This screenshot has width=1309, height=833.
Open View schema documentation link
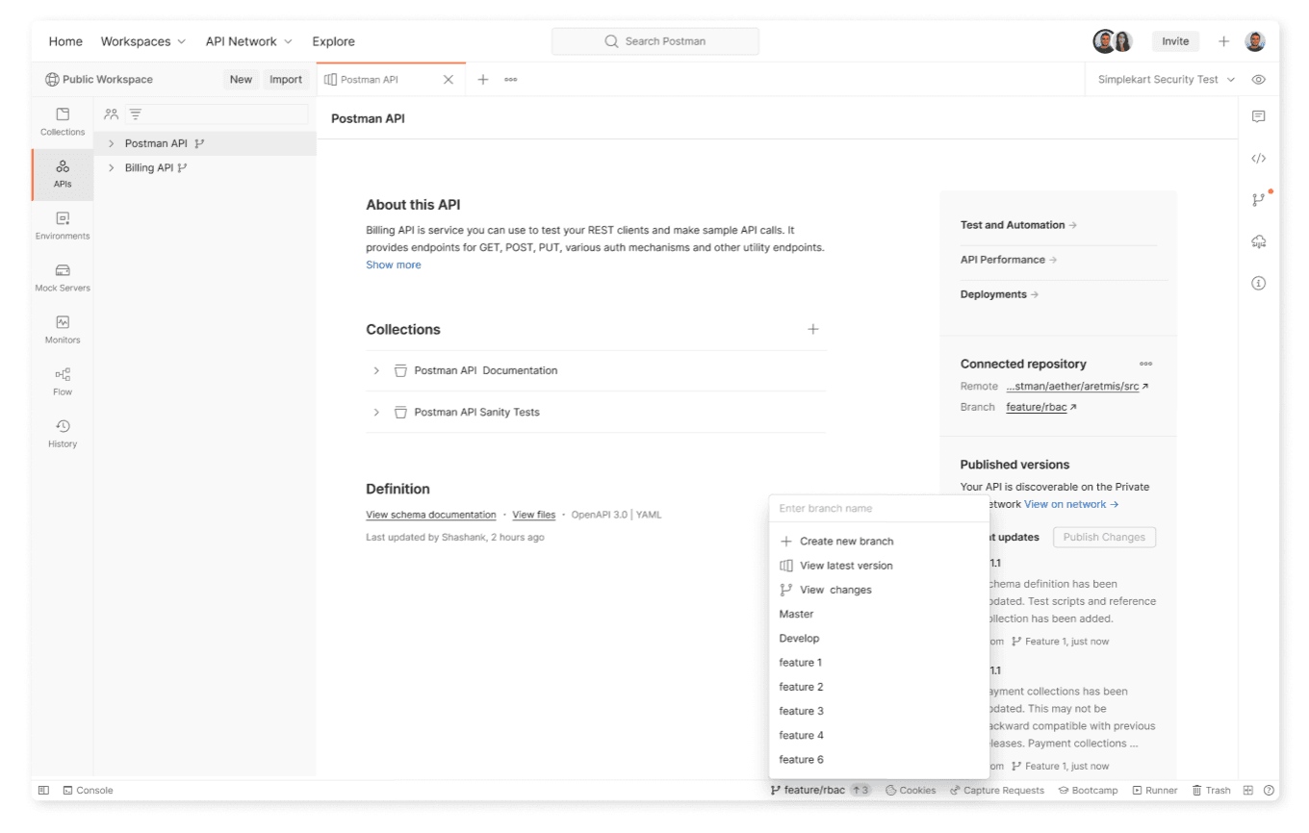tap(431, 515)
